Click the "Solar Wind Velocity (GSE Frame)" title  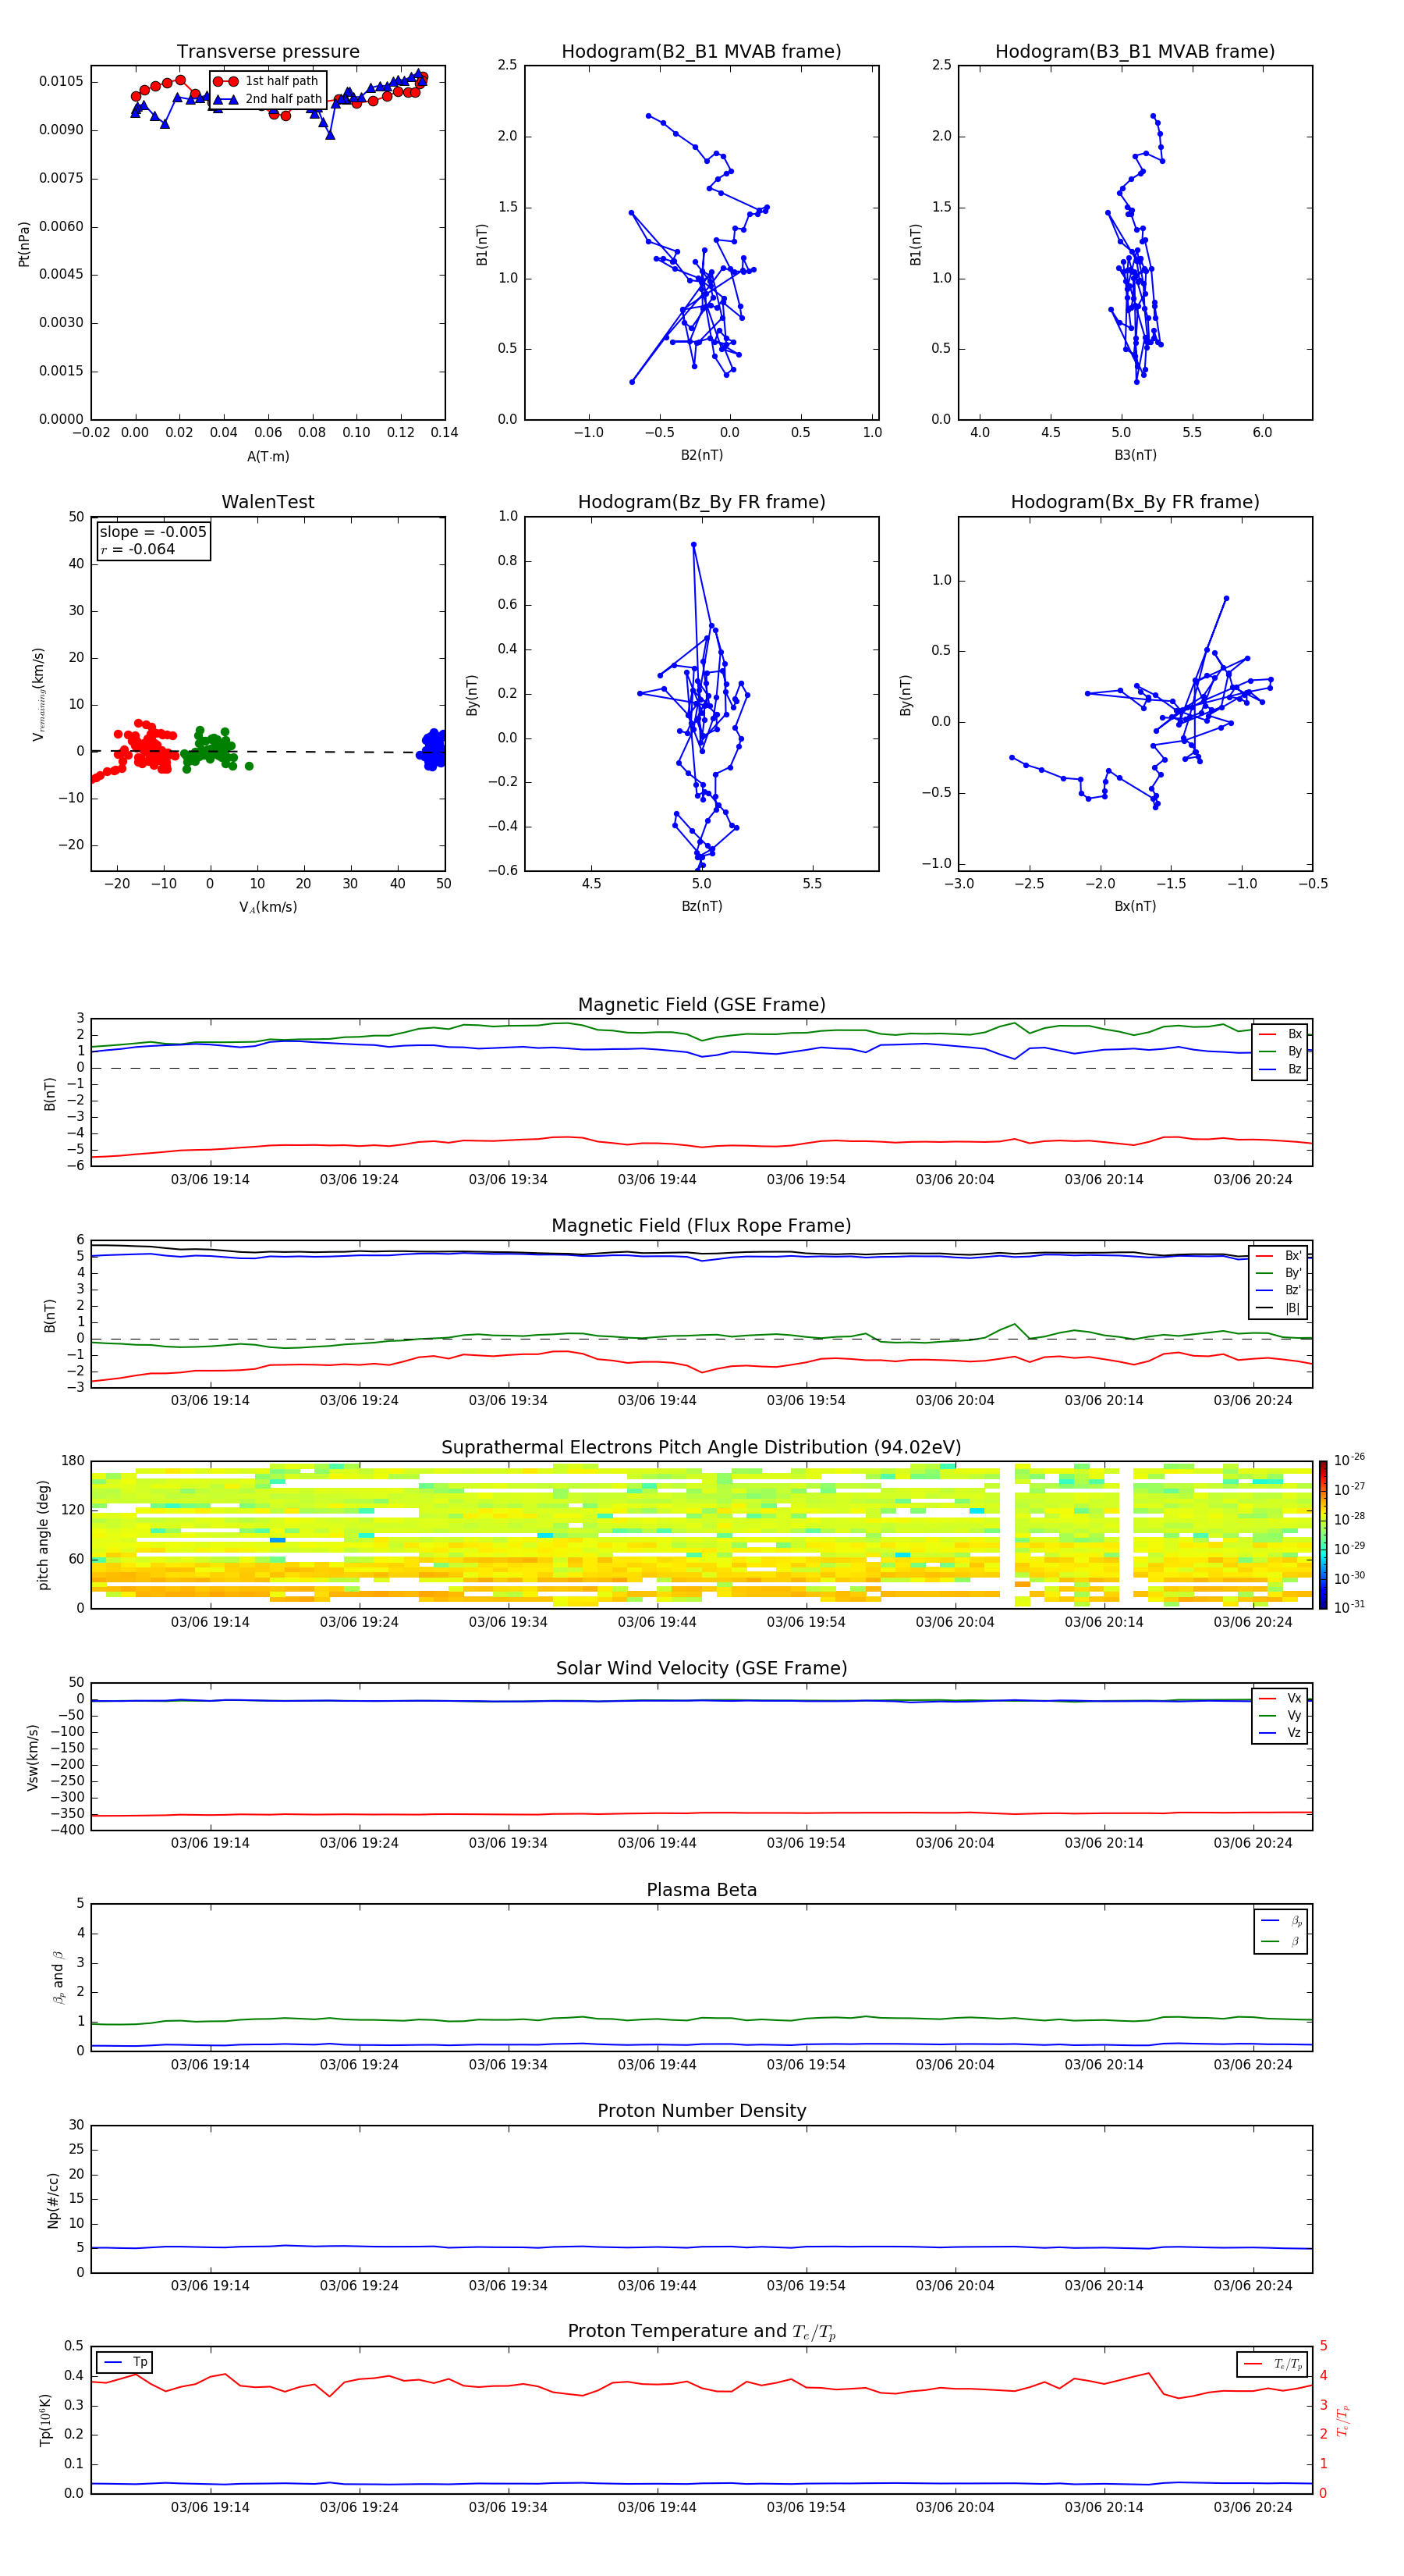701,1669
